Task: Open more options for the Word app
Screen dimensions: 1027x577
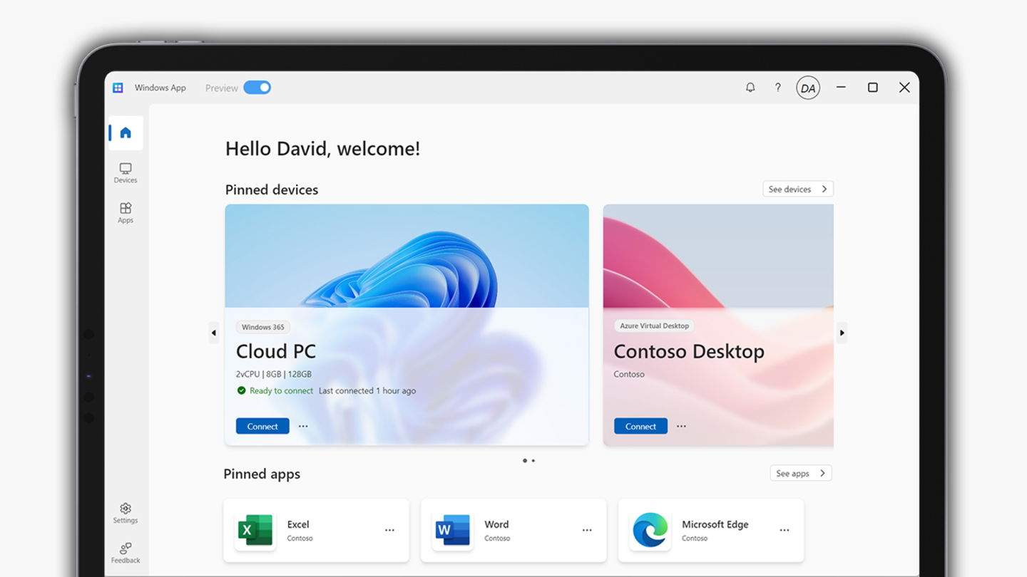Action: (x=587, y=530)
